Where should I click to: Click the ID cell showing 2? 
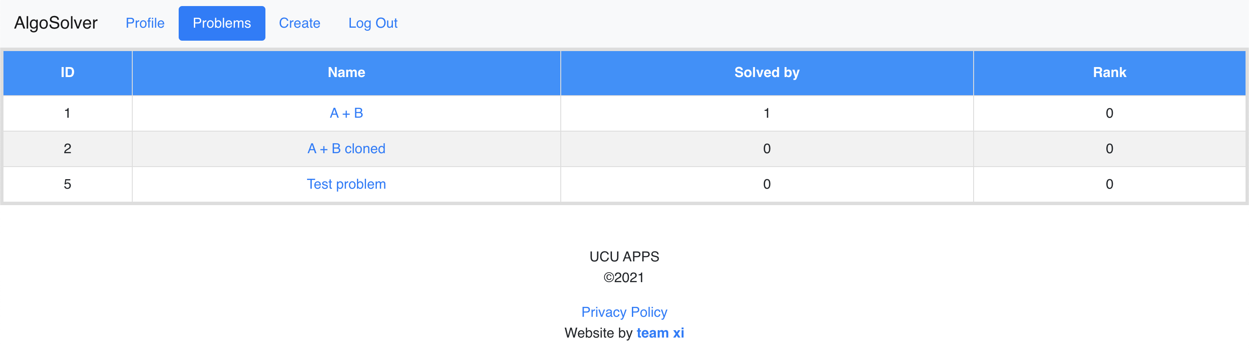pos(67,148)
